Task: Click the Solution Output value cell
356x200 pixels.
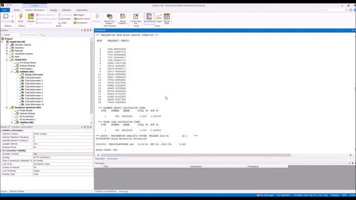Action: (x=63, y=134)
